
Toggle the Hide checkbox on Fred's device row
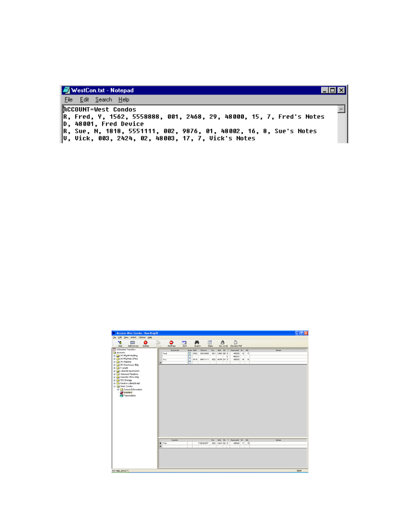[x=189, y=357]
